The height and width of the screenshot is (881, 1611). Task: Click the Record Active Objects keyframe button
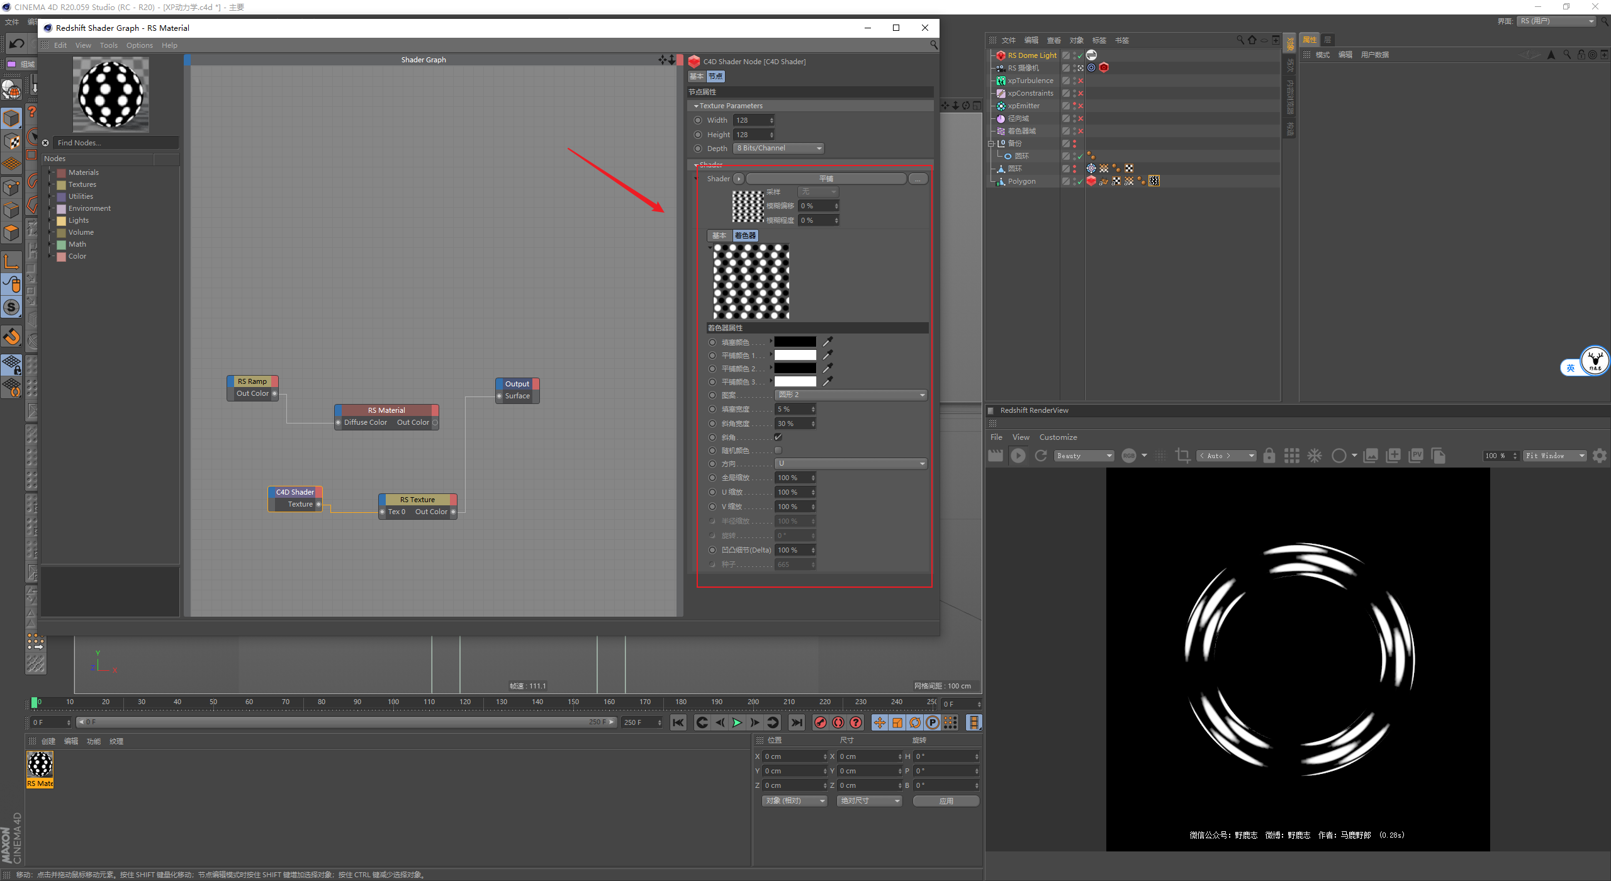click(820, 722)
